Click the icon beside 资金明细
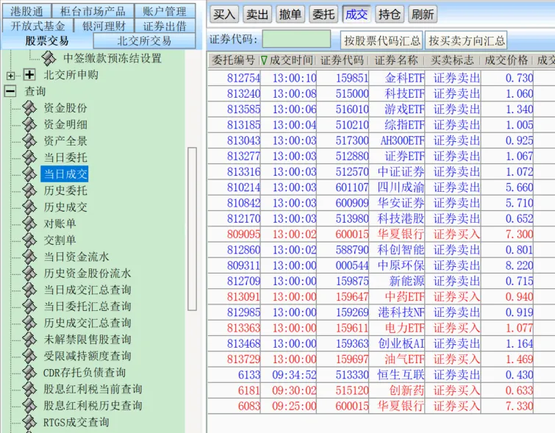This screenshot has width=555, height=433. point(29,125)
